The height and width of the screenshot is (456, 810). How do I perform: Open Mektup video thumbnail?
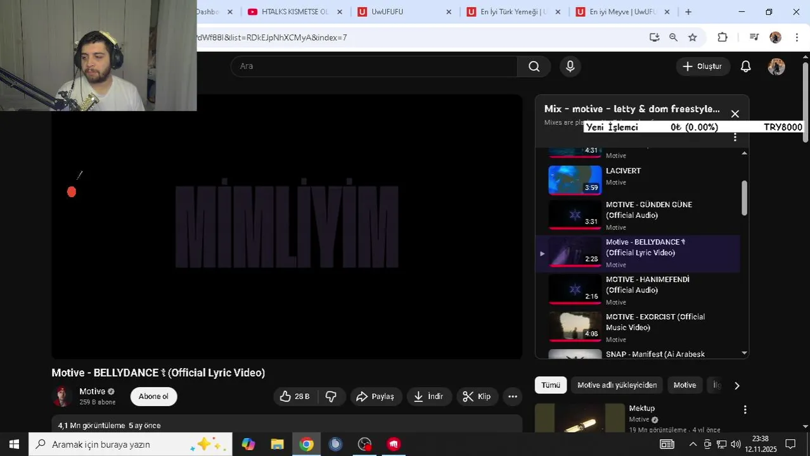point(580,418)
